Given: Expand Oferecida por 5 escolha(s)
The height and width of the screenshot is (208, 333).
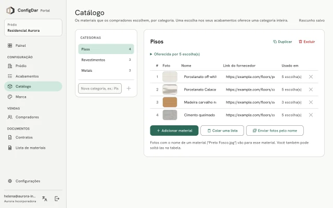Looking at the screenshot, I should point(175,54).
